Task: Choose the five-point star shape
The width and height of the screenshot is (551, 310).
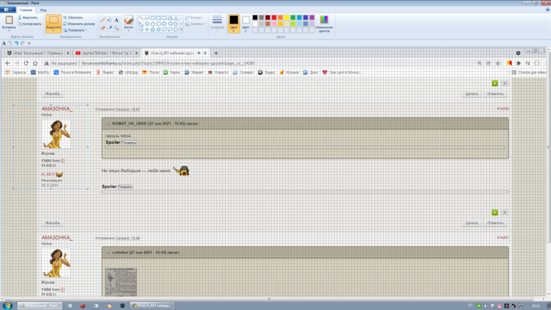Action: pyautogui.click(x=153, y=30)
